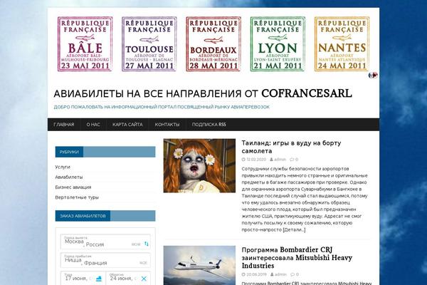Open Подписка RSS menu item

209,125
